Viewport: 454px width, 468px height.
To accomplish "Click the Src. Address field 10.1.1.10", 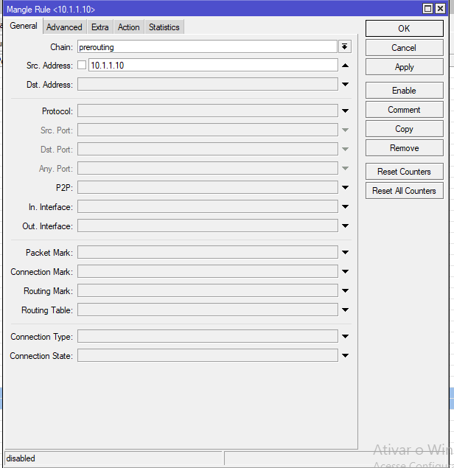I will click(213, 65).
